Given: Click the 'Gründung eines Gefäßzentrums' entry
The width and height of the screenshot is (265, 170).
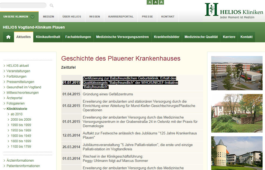Looking at the screenshot, I should (x=108, y=94).
